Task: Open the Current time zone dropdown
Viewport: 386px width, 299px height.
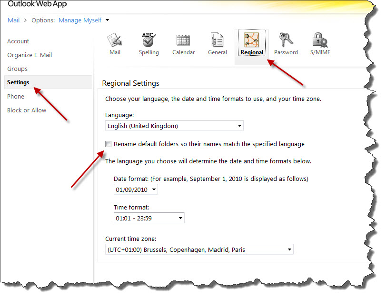Action: pyautogui.click(x=199, y=250)
